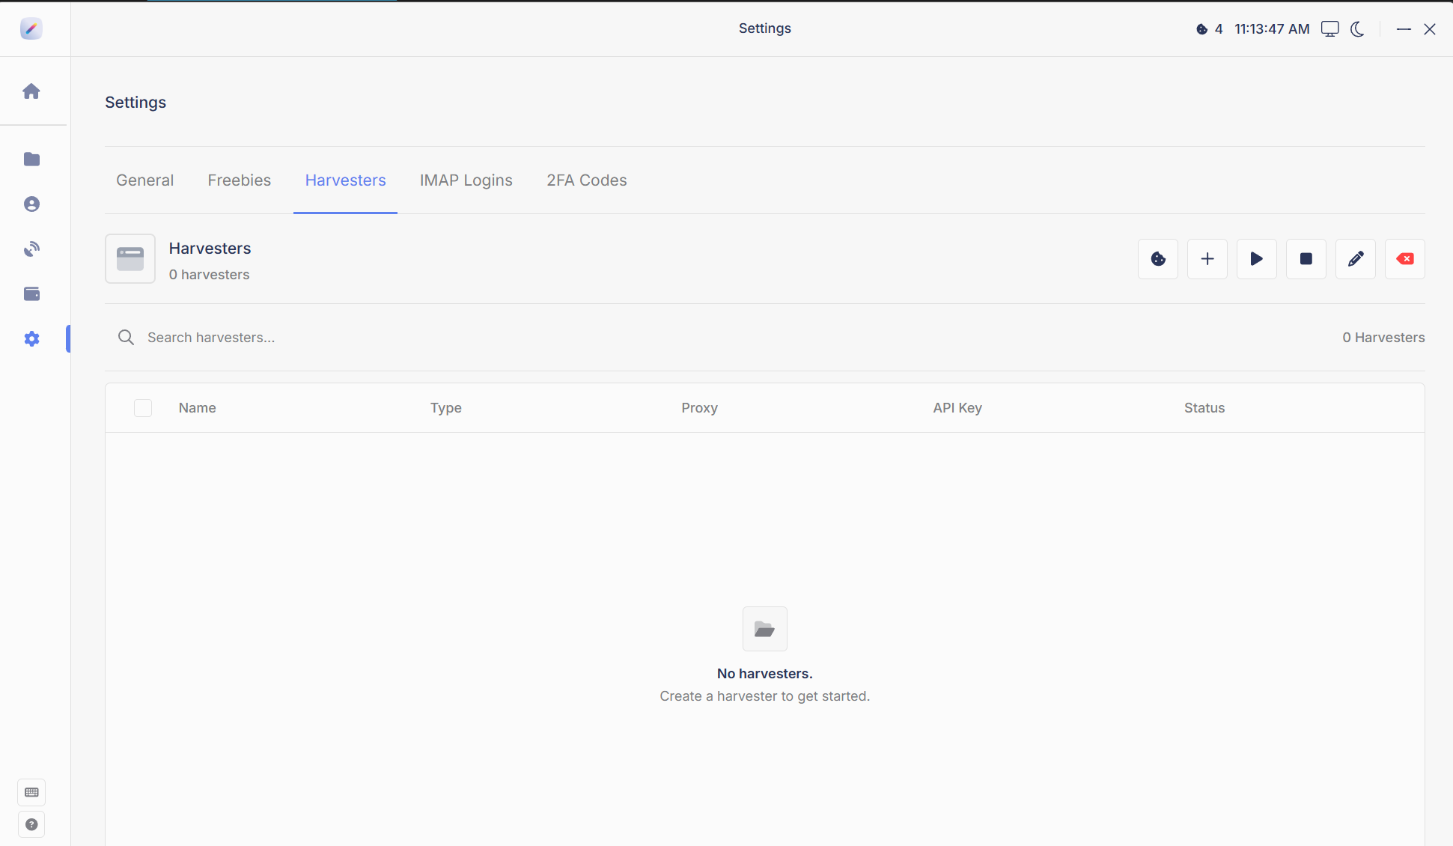Click 'Create a harvester to get started.' text

(765, 696)
